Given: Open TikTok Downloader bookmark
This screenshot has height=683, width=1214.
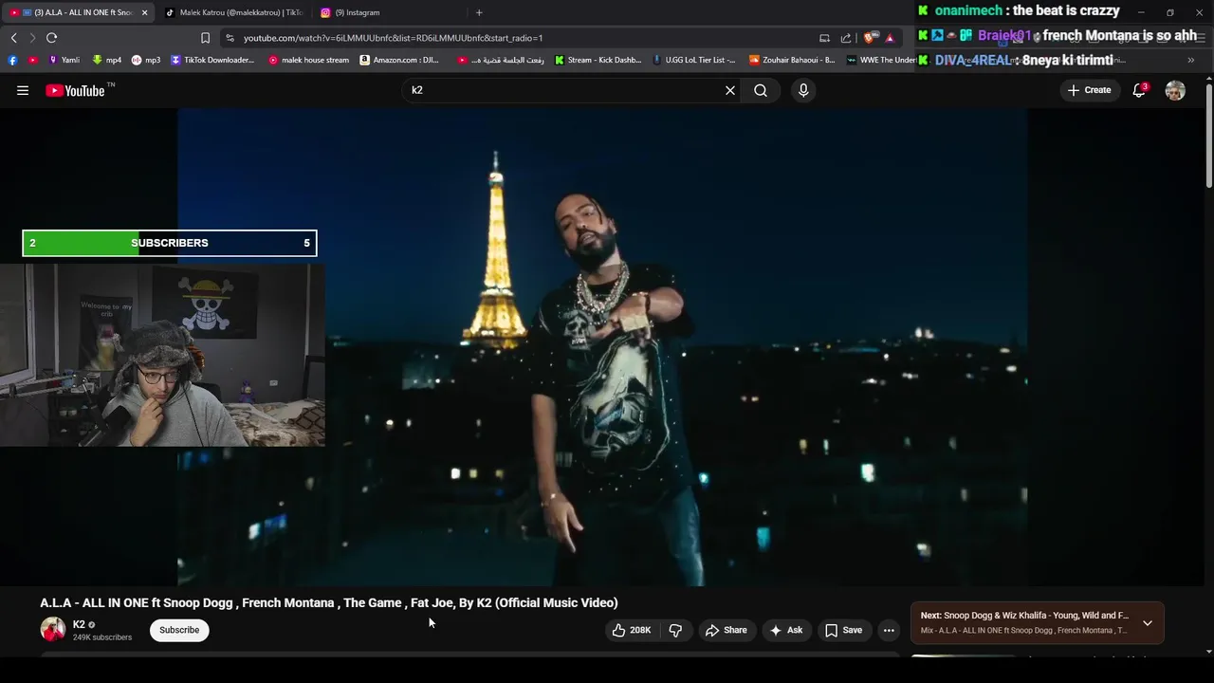Looking at the screenshot, I should (212, 60).
